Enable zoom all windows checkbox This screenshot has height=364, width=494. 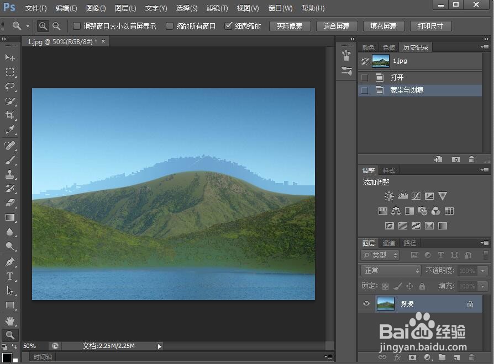tap(170, 26)
